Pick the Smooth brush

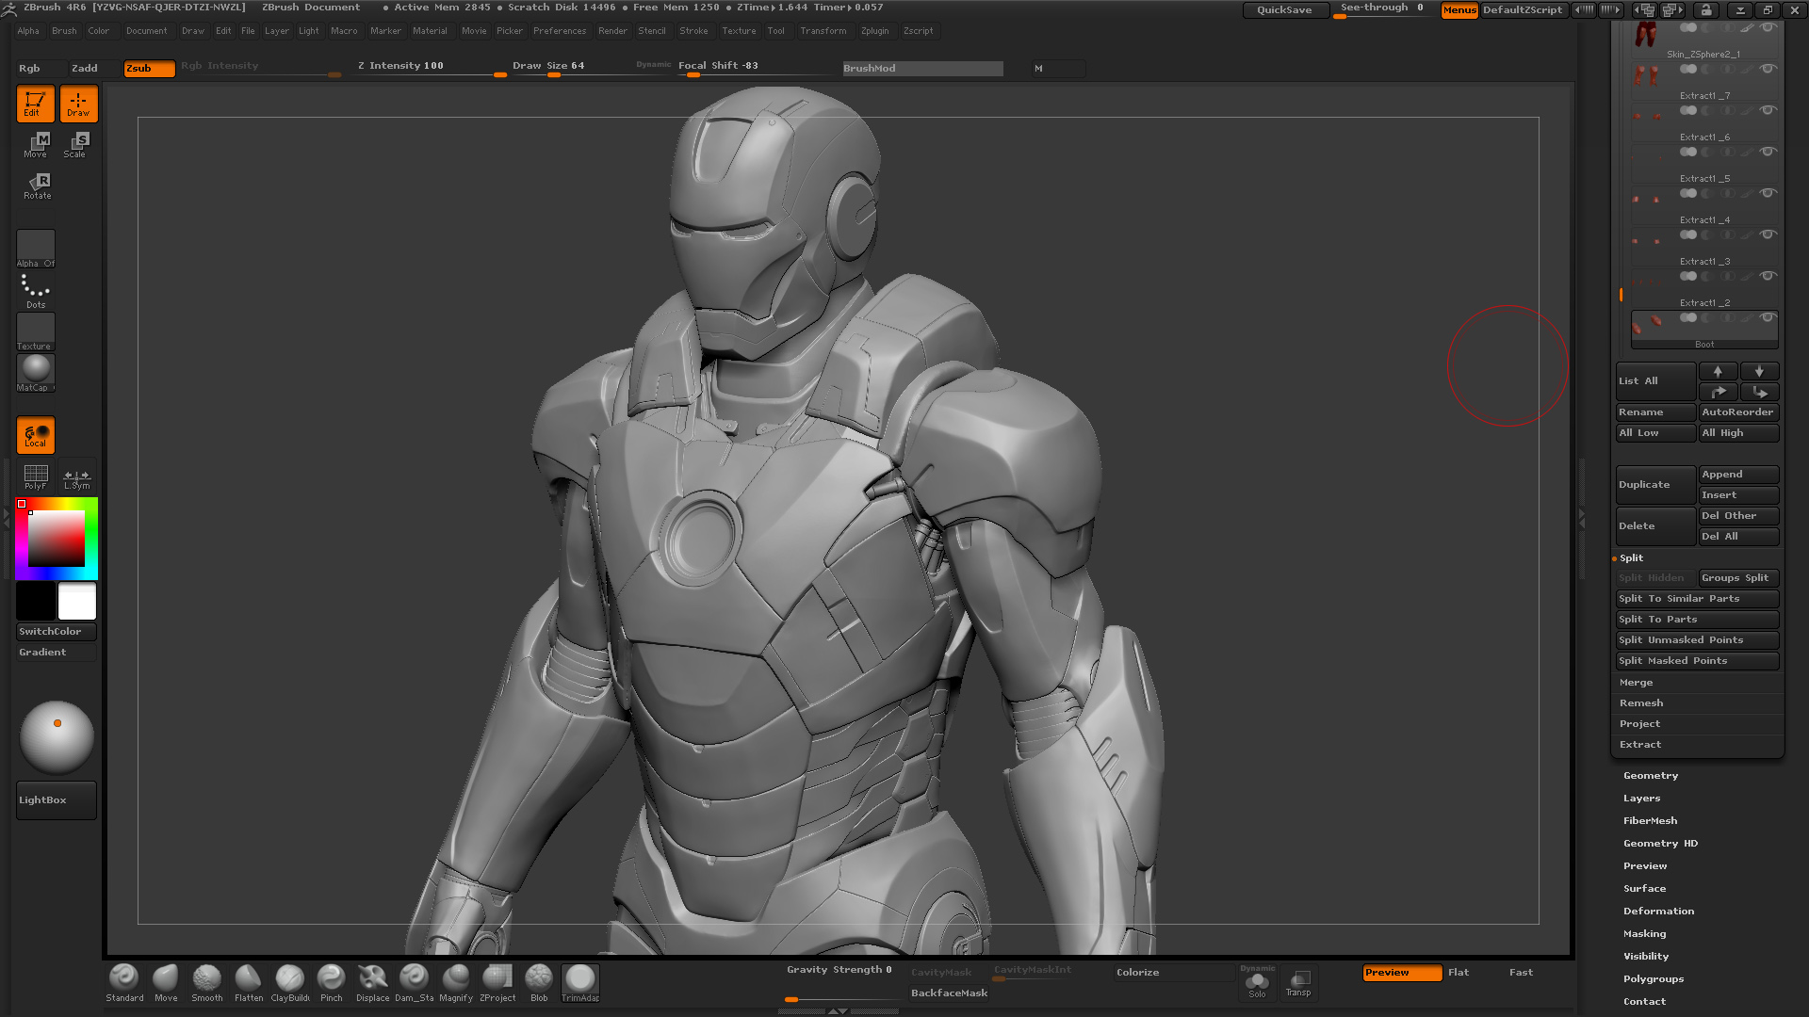click(x=207, y=983)
